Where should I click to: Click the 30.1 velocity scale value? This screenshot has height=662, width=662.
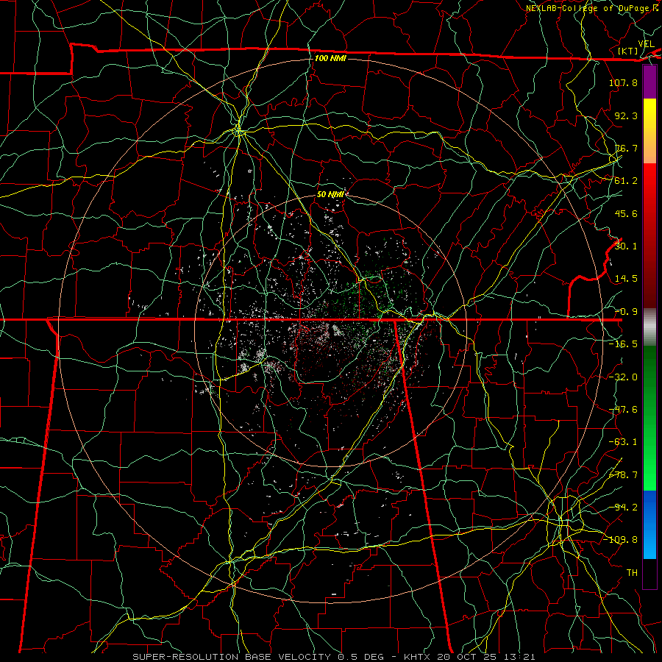coord(626,246)
